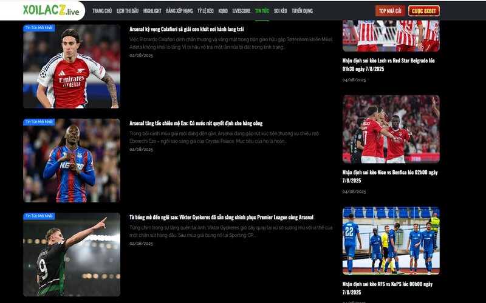This screenshot has height=303, width=486.
Task: Open article headline about Viktor Gyokeres Premier League
Action: click(221, 218)
